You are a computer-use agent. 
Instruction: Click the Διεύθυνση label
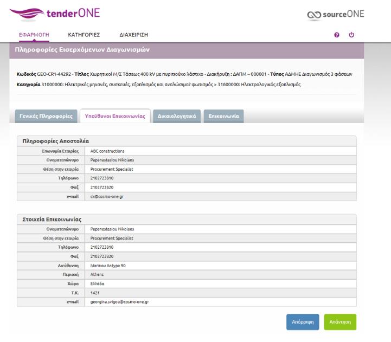[68, 266]
